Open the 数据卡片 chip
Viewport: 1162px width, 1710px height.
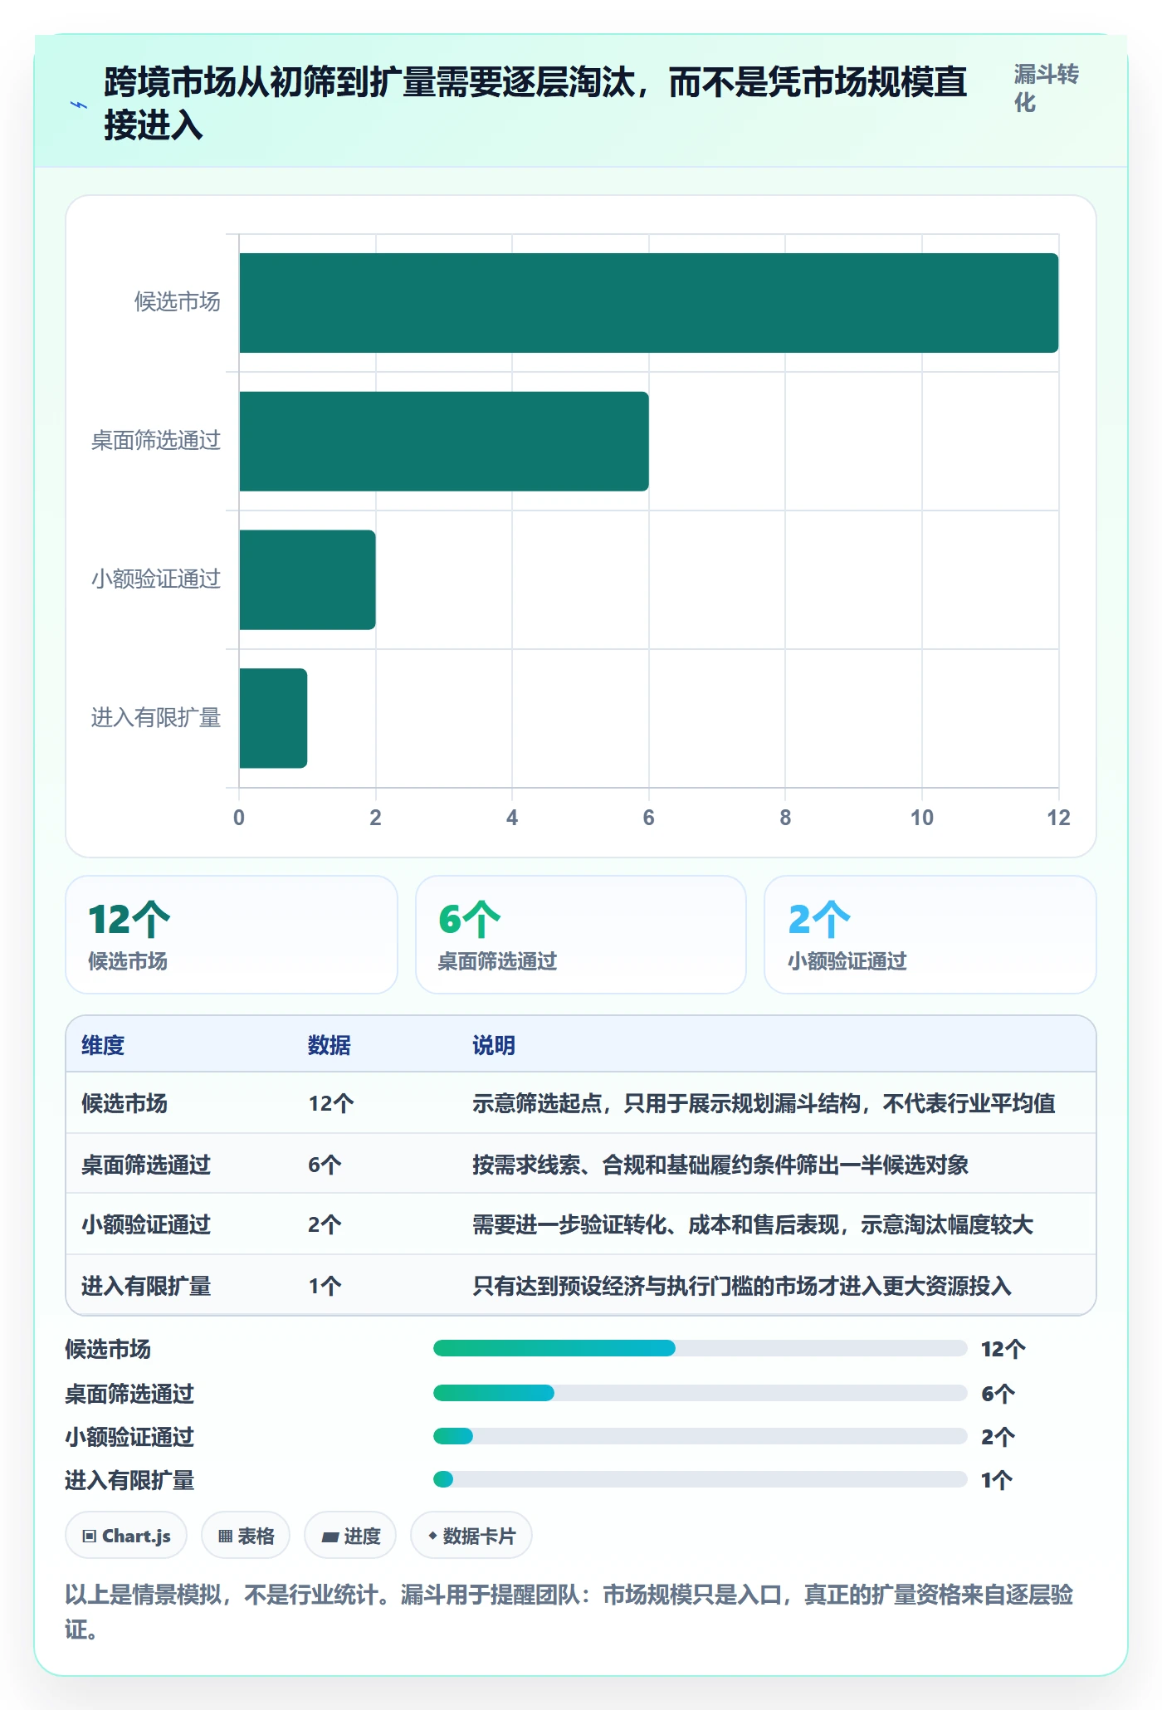tap(471, 1536)
